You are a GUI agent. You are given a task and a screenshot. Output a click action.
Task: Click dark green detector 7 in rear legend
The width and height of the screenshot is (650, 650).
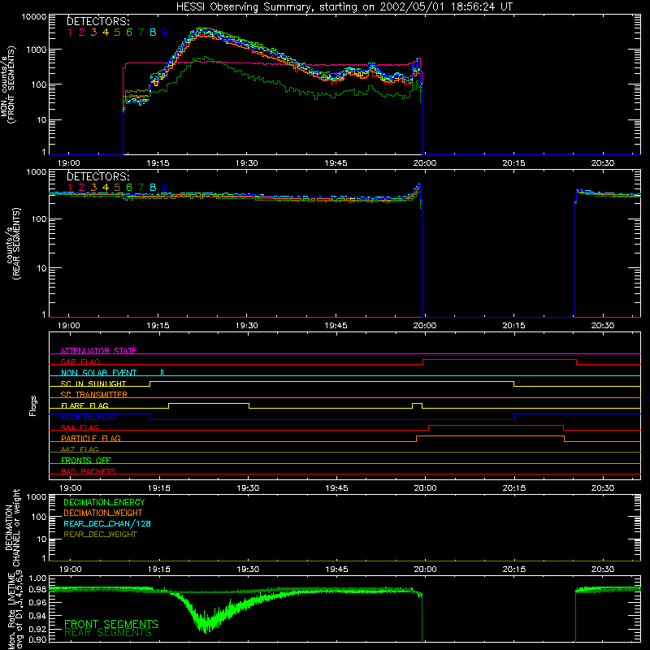[141, 188]
